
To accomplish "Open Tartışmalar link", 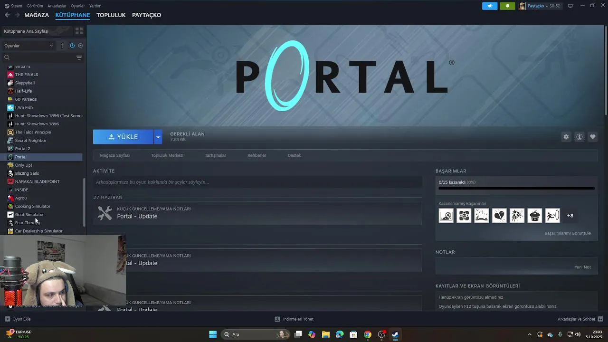I will coord(215,155).
